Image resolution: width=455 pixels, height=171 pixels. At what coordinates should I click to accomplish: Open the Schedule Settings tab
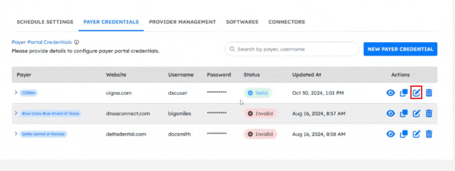pyautogui.click(x=45, y=22)
